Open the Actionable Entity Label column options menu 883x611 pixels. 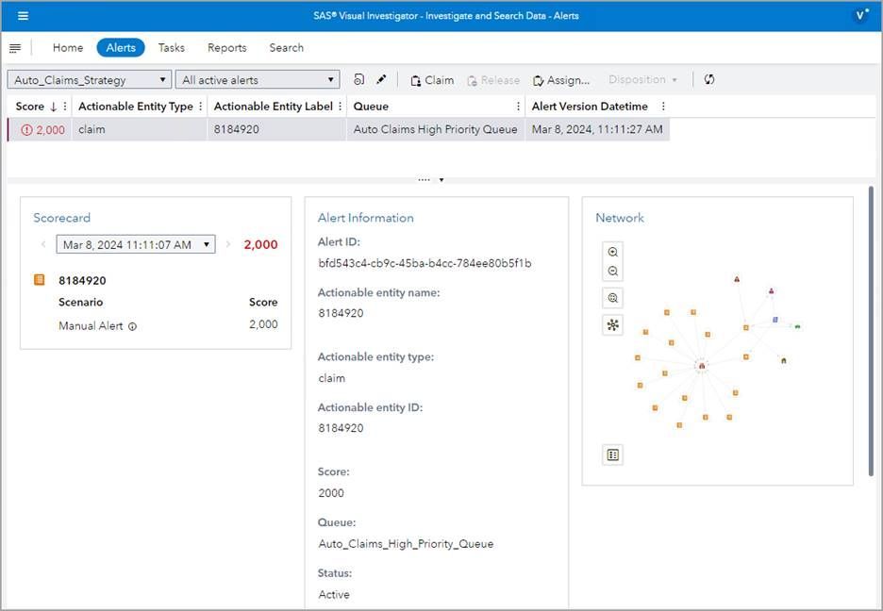tap(341, 107)
